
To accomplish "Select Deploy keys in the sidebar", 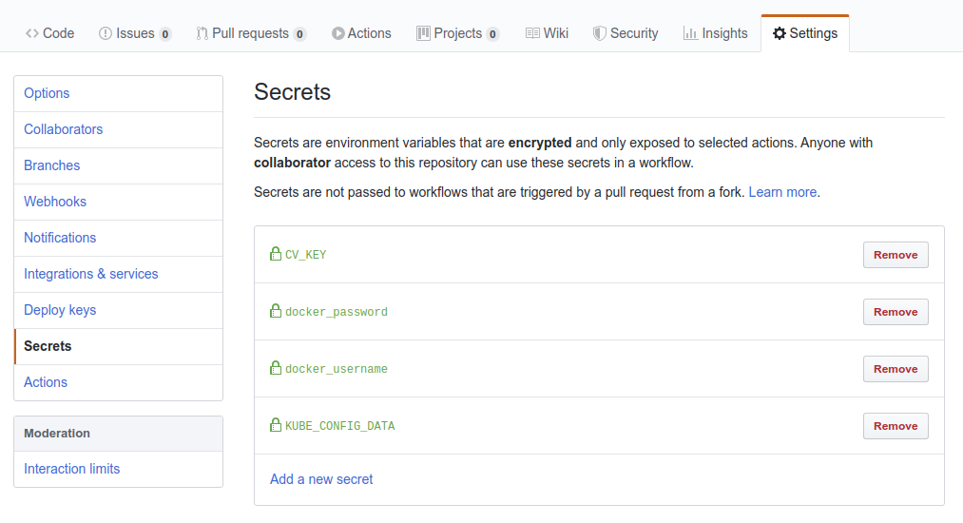I will (x=60, y=310).
